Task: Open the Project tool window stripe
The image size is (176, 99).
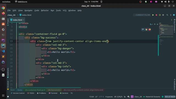Action: 8,22
